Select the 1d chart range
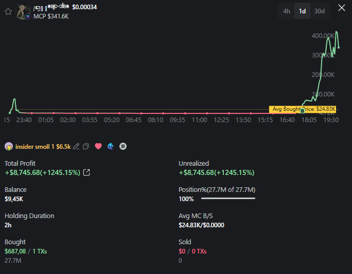 tap(302, 11)
